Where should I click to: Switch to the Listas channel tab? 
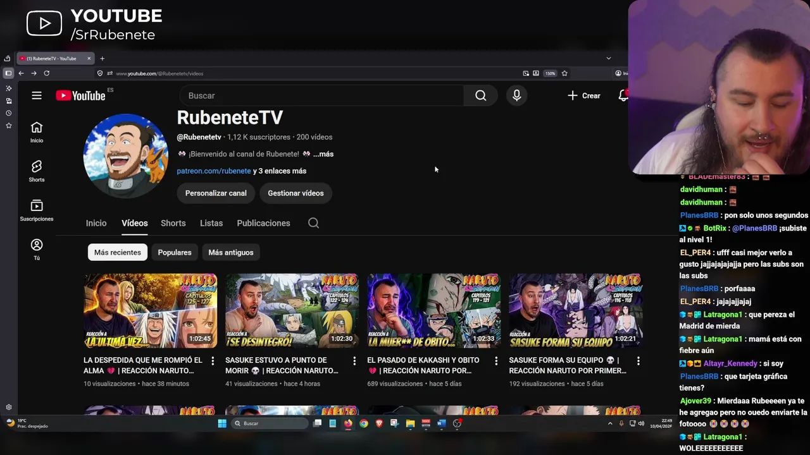pyautogui.click(x=211, y=223)
